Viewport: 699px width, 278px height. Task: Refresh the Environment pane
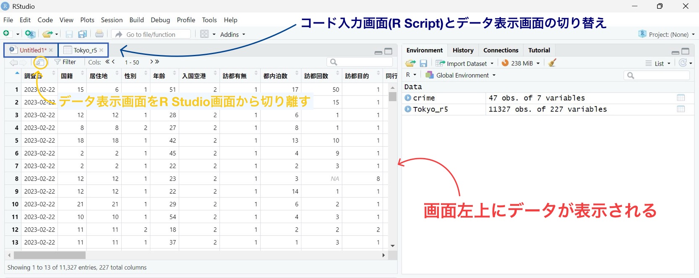pos(683,63)
